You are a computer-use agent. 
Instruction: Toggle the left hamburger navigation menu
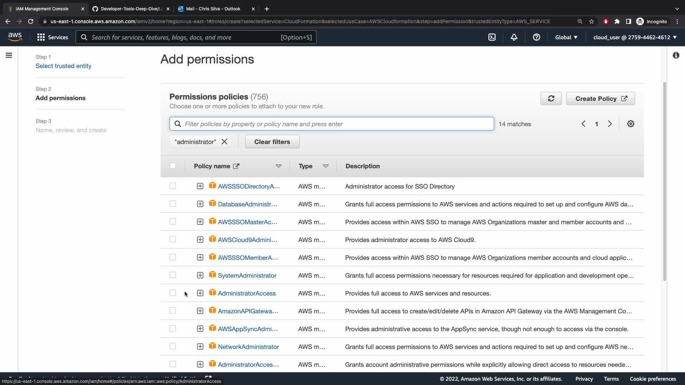coord(9,55)
